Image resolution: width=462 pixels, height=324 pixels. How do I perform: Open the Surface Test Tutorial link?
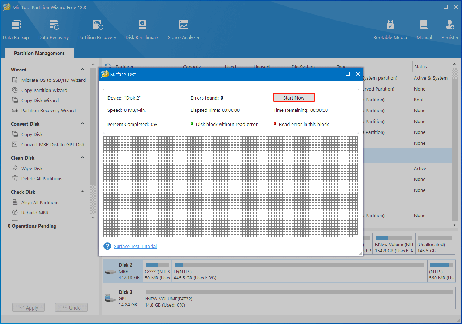[x=135, y=246]
